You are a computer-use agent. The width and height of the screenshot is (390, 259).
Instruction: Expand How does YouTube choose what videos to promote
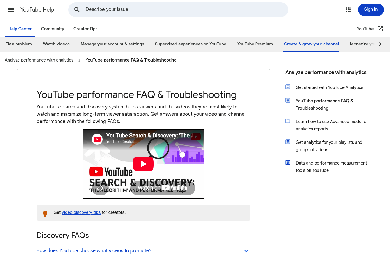(143, 251)
